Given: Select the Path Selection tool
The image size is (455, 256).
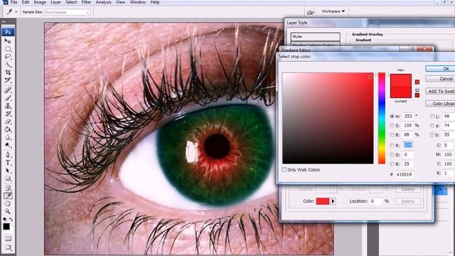Looking at the screenshot, I should click(x=8, y=171).
